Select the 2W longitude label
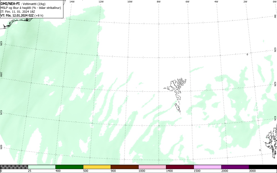The width and height of the screenshot is (277, 173). [245, 2]
